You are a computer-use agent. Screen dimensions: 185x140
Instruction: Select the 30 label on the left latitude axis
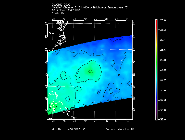pos(46,74)
